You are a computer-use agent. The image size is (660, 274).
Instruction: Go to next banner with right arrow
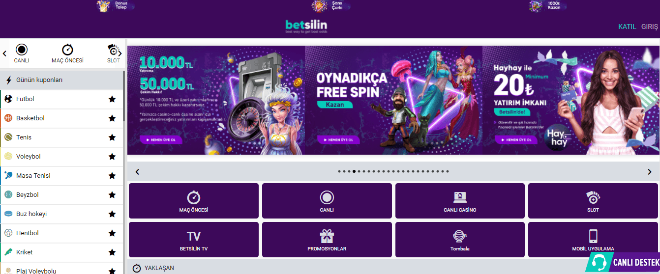(649, 172)
